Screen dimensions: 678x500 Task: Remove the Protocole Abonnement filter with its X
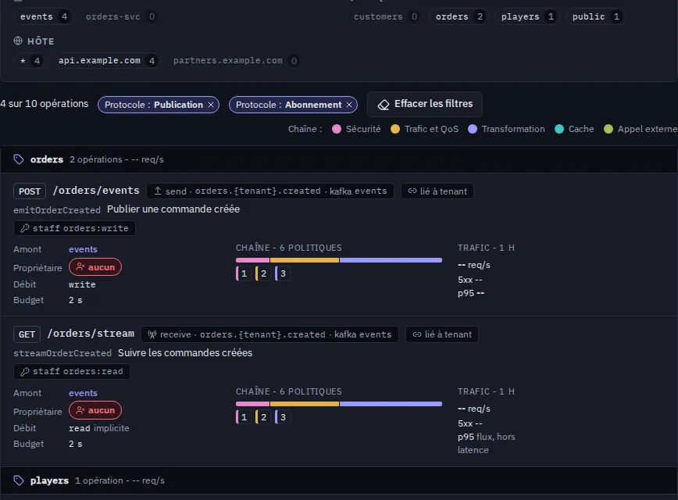[349, 105]
